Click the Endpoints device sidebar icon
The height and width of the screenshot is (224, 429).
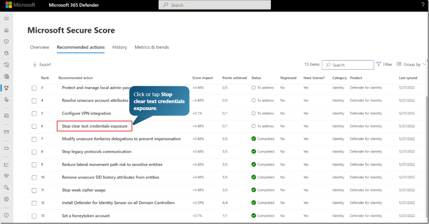pyautogui.click(x=6, y=116)
